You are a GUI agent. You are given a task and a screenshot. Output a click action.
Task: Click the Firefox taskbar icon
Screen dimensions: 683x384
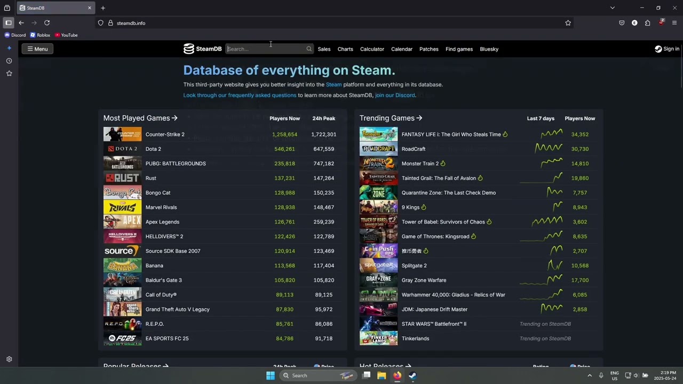397,375
